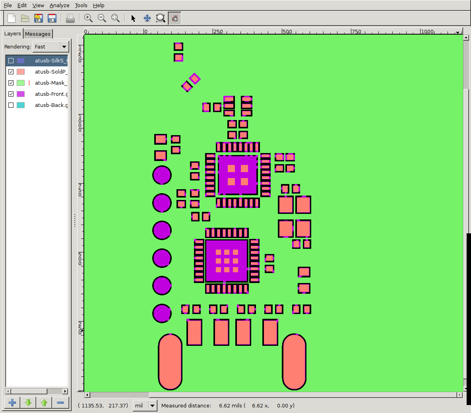Select the Measure tool

174,18
